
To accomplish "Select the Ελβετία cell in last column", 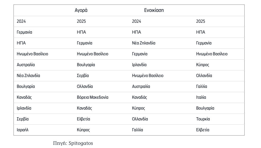I will click(203, 130).
